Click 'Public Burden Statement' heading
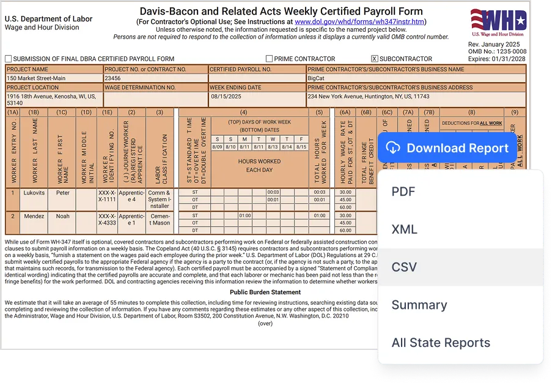Viewport: 555px width, 386px height. 265,292
